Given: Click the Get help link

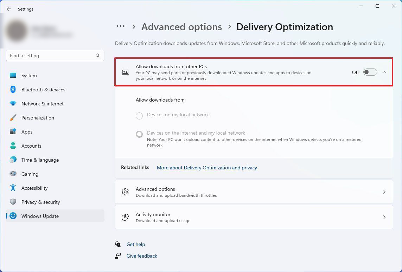Looking at the screenshot, I should point(136,244).
